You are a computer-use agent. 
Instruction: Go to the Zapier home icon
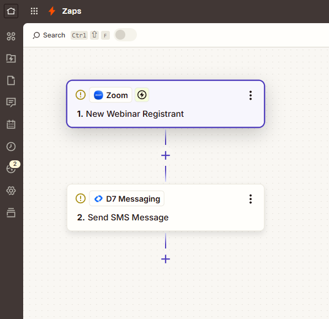point(11,11)
